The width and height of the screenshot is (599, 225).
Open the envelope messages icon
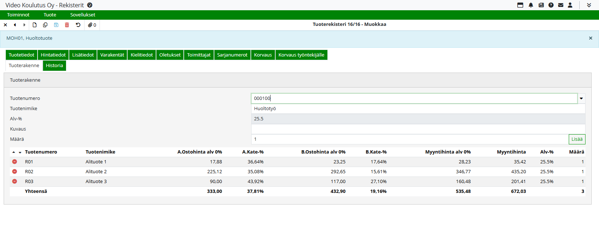(561, 5)
